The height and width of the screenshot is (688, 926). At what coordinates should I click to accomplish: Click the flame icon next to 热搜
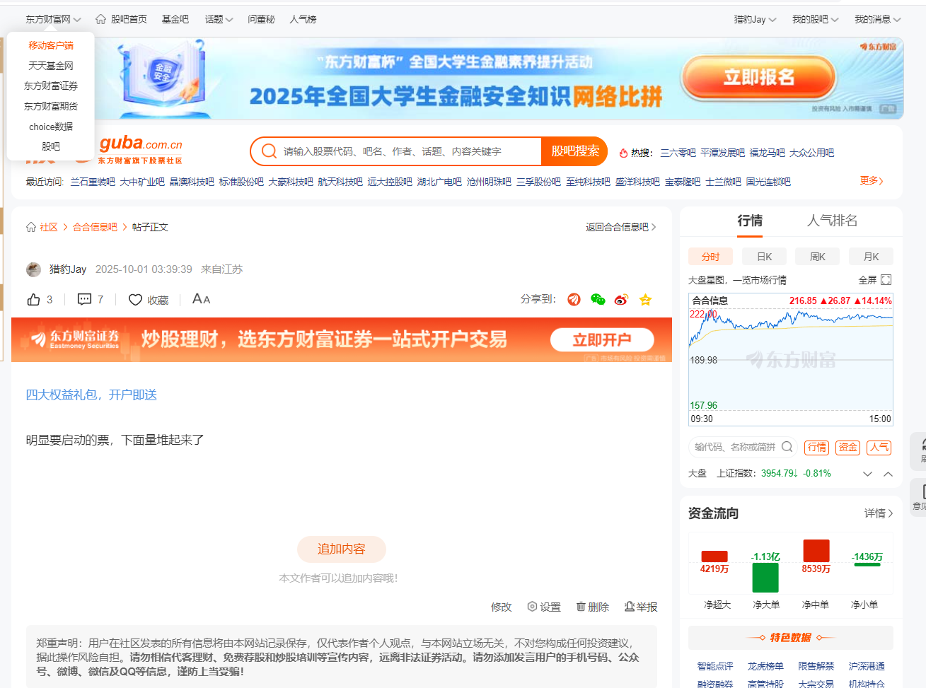point(623,153)
